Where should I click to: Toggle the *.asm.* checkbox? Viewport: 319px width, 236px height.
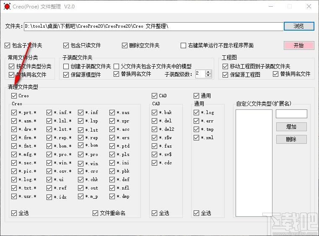click(14, 121)
